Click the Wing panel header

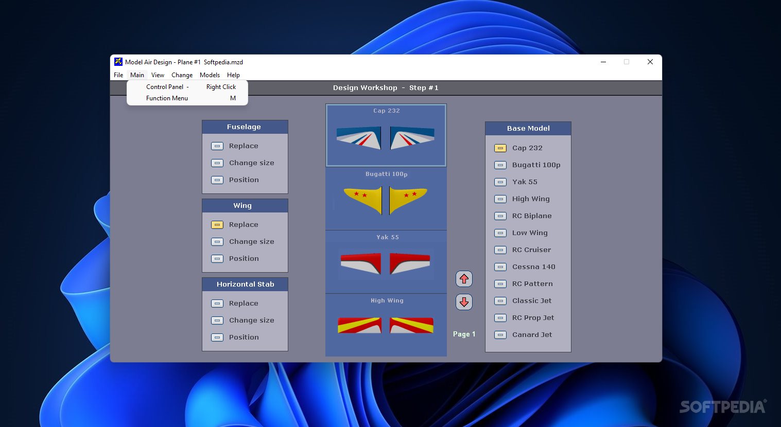point(245,206)
